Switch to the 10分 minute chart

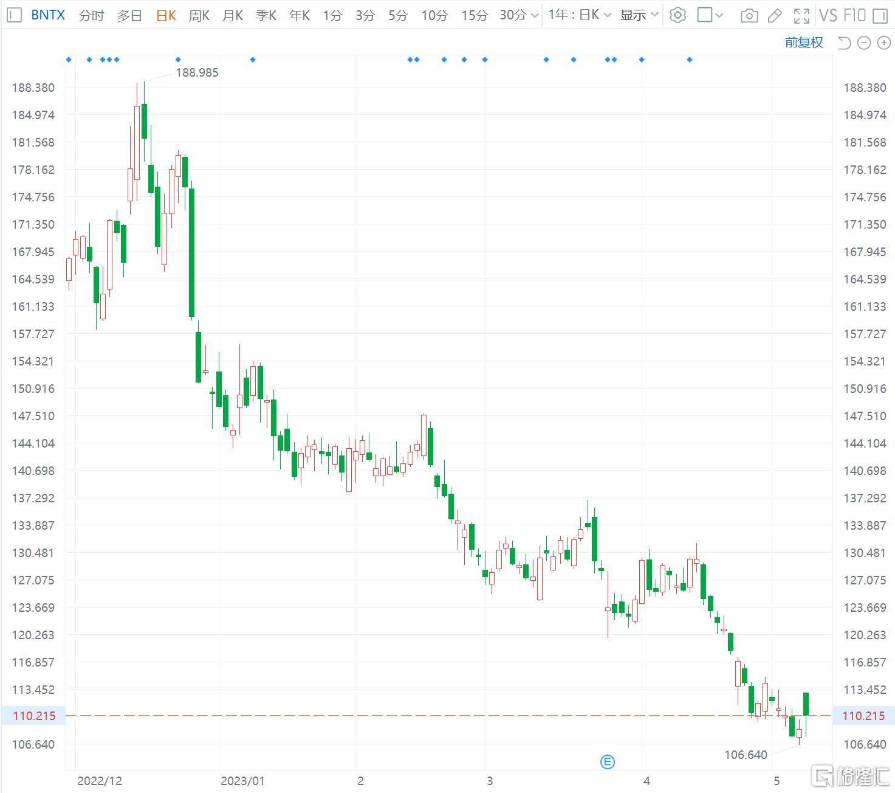coord(434,15)
